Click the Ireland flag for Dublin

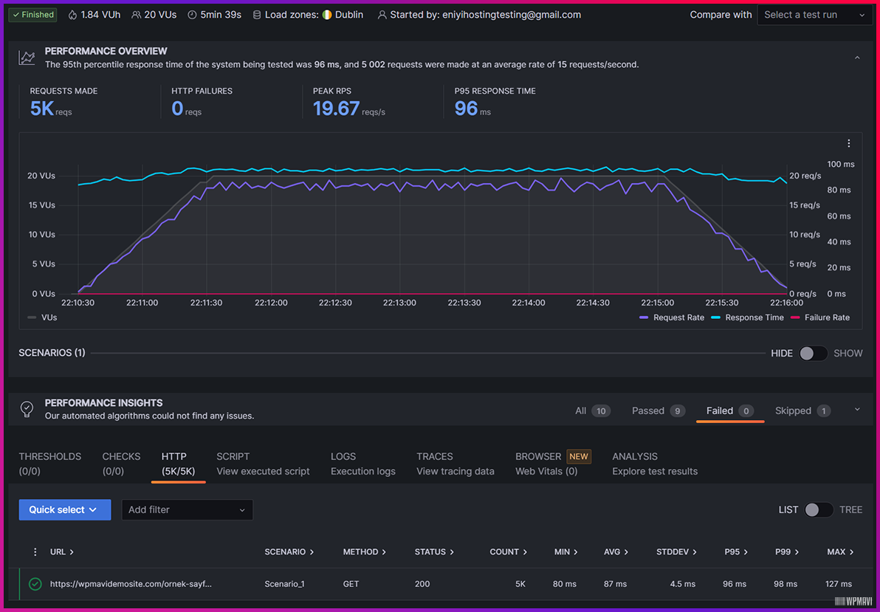[x=327, y=16]
